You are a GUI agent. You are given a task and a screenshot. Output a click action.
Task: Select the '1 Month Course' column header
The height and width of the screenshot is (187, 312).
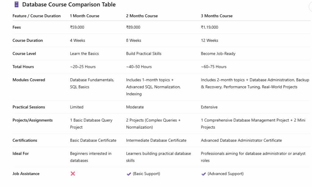pyautogui.click(x=84, y=16)
